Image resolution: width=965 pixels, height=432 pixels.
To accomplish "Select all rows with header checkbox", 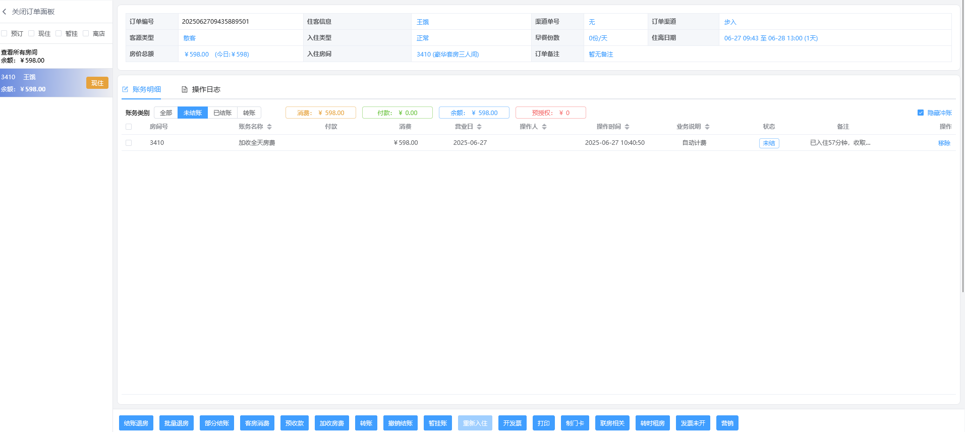I will point(129,127).
